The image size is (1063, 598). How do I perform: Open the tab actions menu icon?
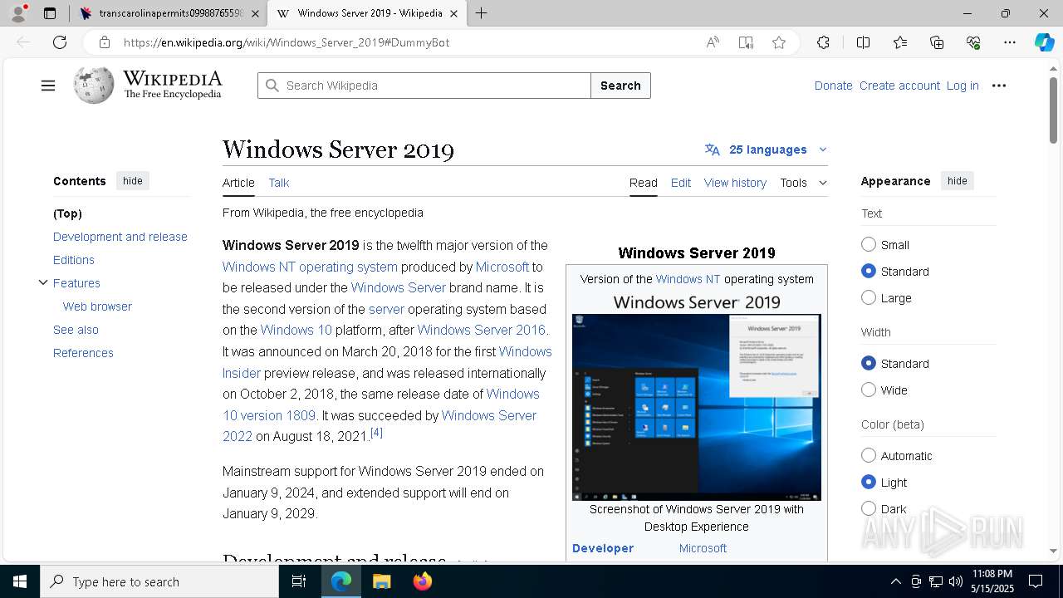(x=50, y=13)
